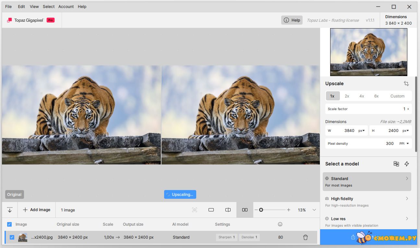Click the zoom in plus icon
The image size is (420, 248).
pos(289,210)
